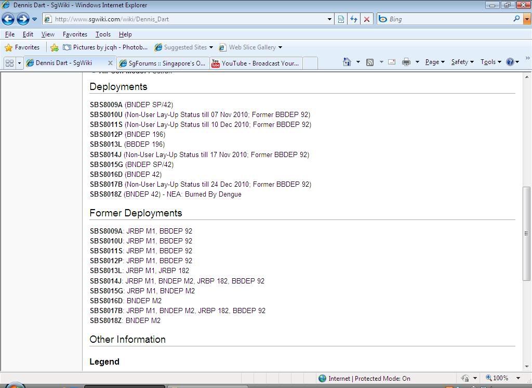The image size is (532, 388).
Task: Open the Page dropdown menu
Action: pos(434,62)
